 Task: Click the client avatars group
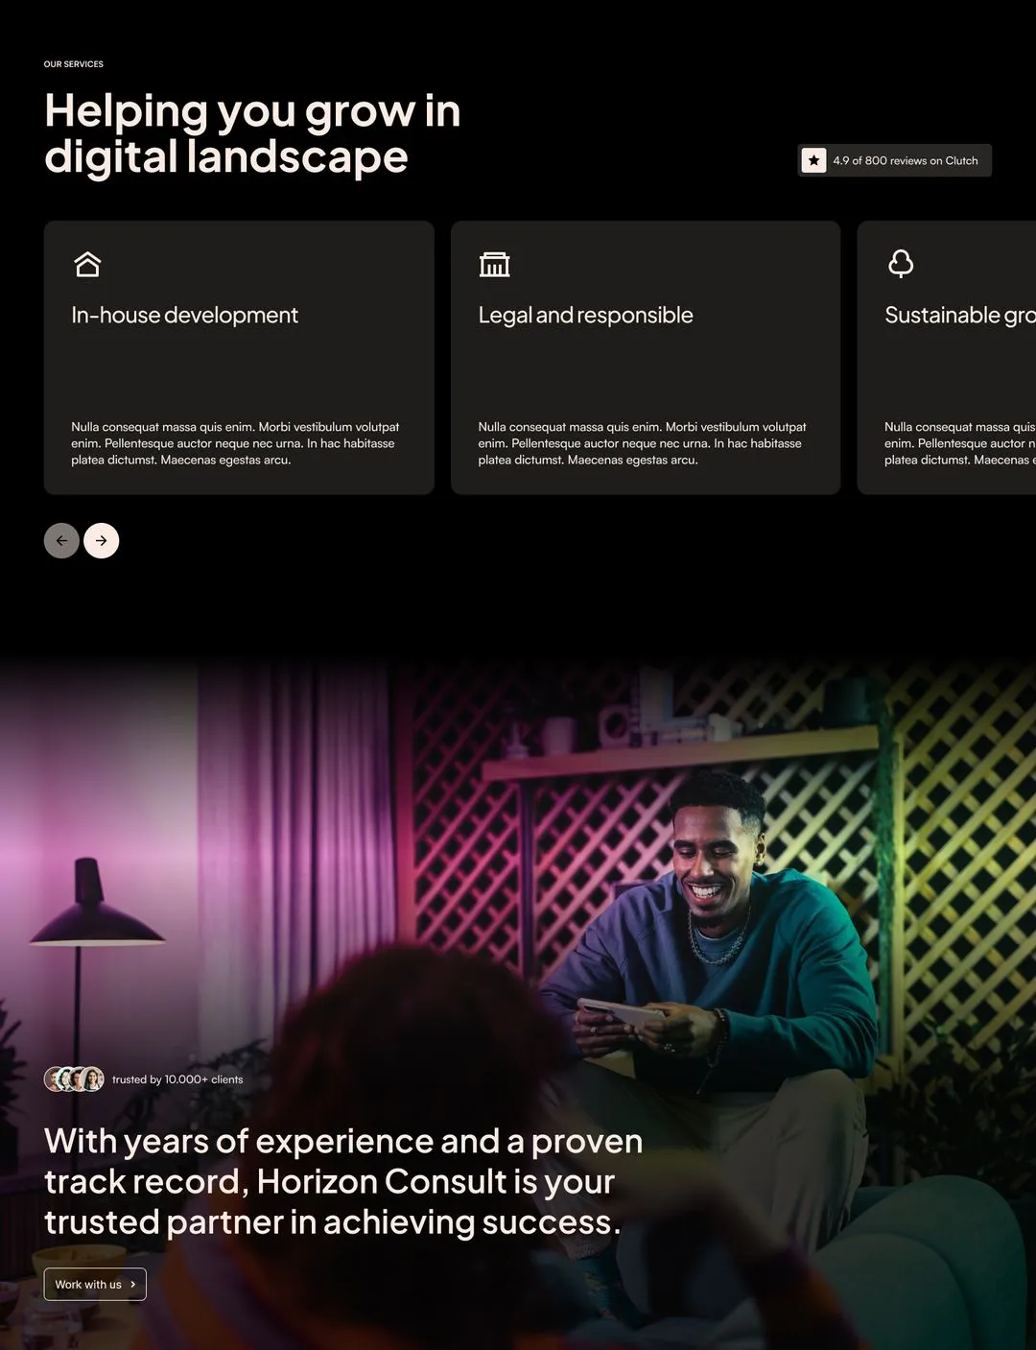(74, 1079)
